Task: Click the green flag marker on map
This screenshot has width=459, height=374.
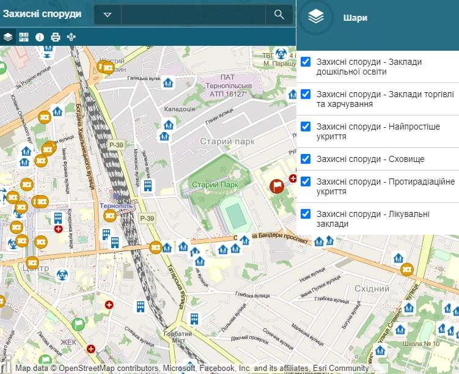Action: 78,324
